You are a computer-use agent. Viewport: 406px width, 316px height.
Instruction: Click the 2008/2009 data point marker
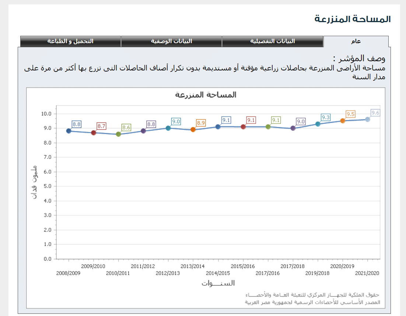point(69,131)
